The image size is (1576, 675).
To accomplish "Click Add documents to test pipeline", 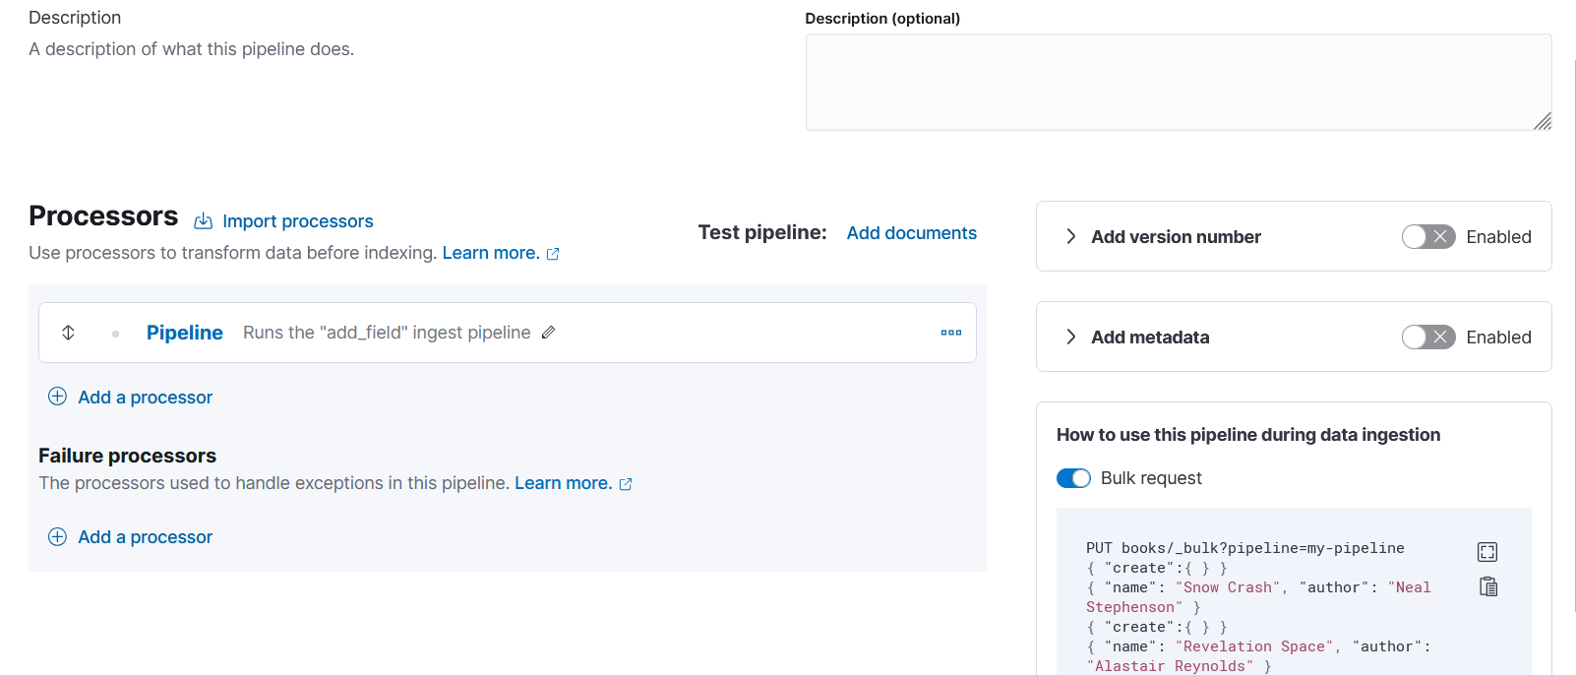I will [x=911, y=233].
